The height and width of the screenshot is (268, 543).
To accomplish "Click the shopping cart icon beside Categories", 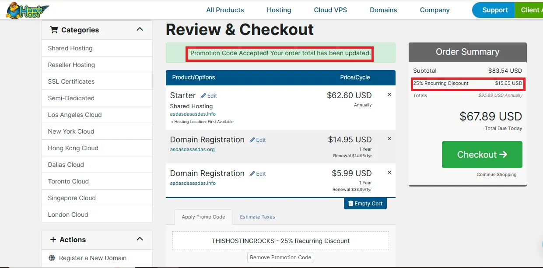I will [x=54, y=30].
